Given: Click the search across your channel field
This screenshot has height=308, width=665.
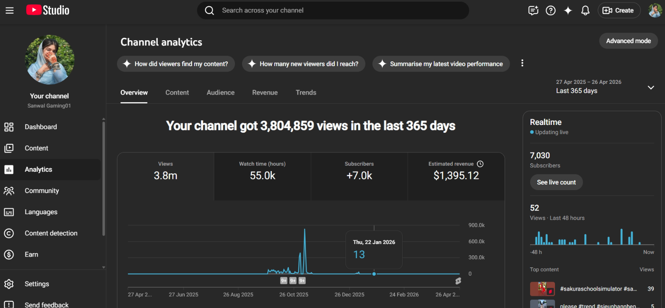Looking at the screenshot, I should click(x=333, y=10).
